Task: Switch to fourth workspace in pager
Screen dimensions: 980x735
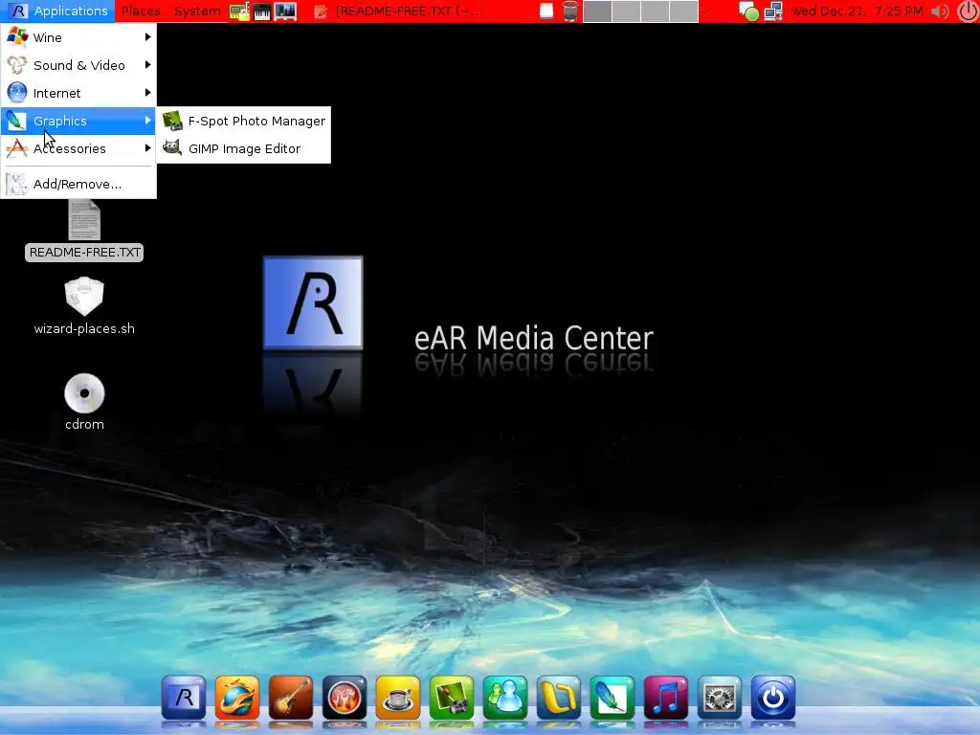Action: 683,11
